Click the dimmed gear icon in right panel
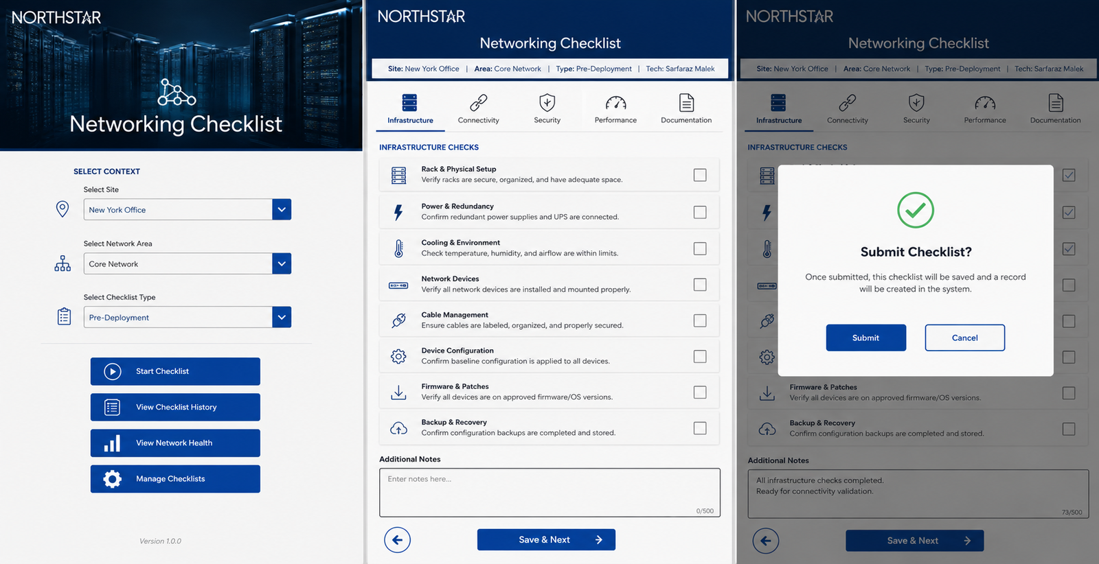The width and height of the screenshot is (1099, 564). coord(767,357)
